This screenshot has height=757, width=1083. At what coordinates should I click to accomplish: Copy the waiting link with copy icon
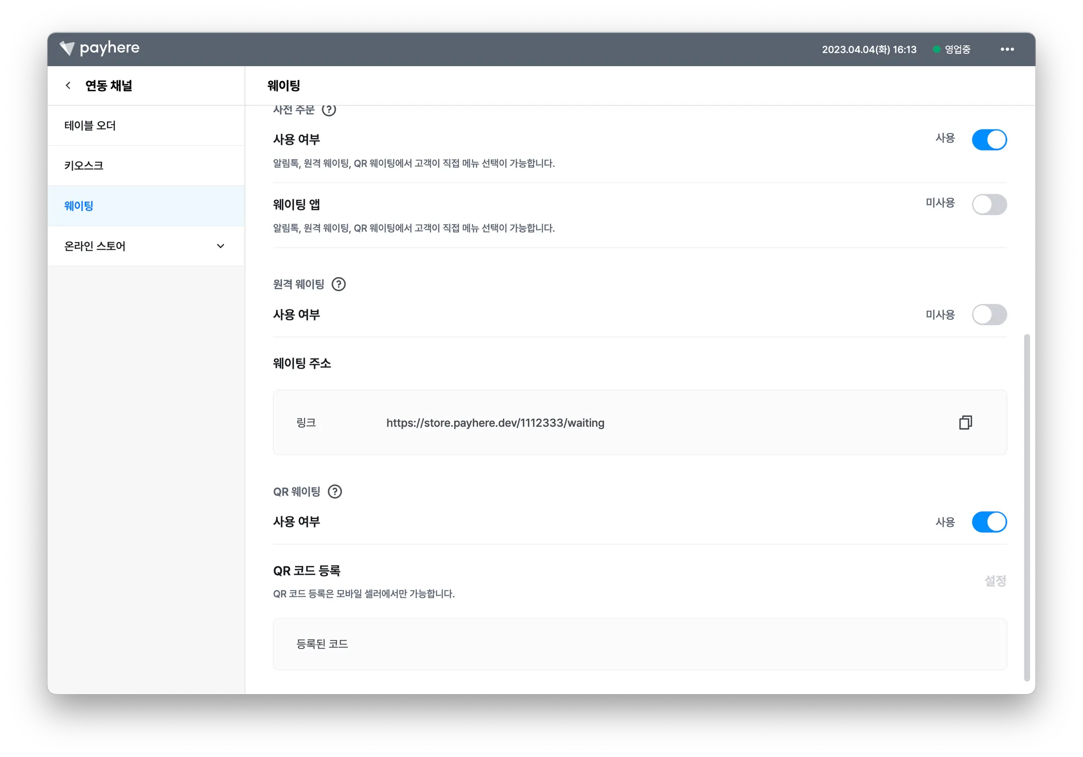click(x=965, y=422)
